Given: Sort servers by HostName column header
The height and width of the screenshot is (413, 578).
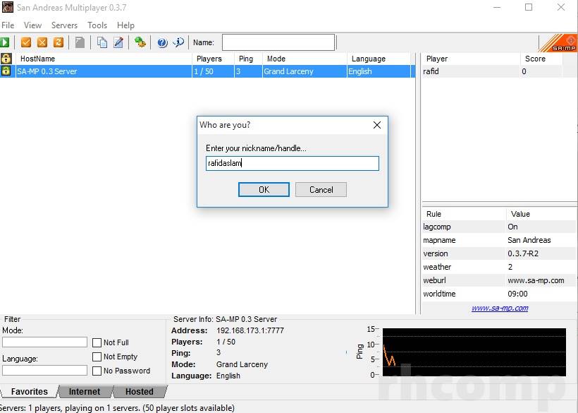Looking at the screenshot, I should pyautogui.click(x=104, y=59).
